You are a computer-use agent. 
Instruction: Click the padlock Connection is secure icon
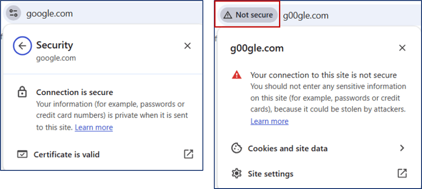tap(22, 92)
